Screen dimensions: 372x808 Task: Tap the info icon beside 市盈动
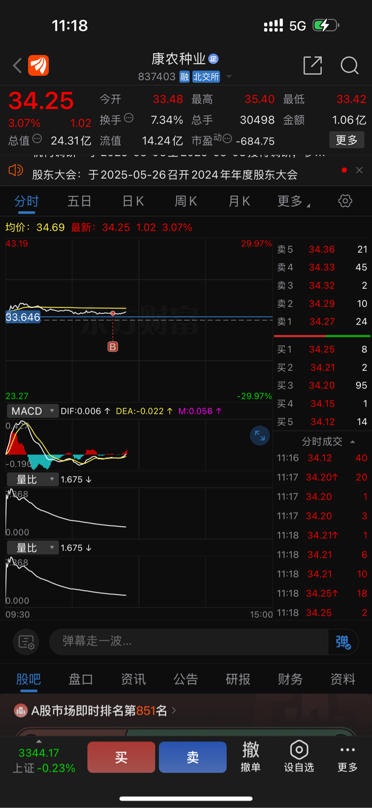click(227, 139)
